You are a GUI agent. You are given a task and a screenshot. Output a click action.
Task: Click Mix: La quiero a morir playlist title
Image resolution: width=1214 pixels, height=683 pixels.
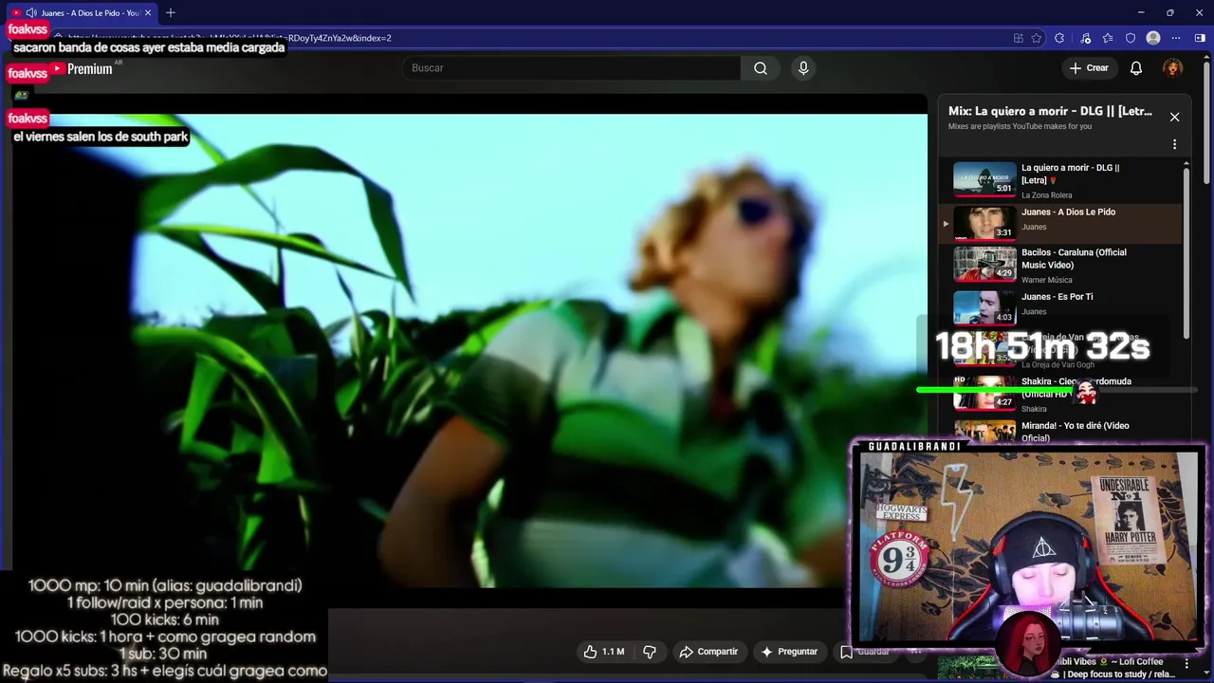pos(1050,111)
